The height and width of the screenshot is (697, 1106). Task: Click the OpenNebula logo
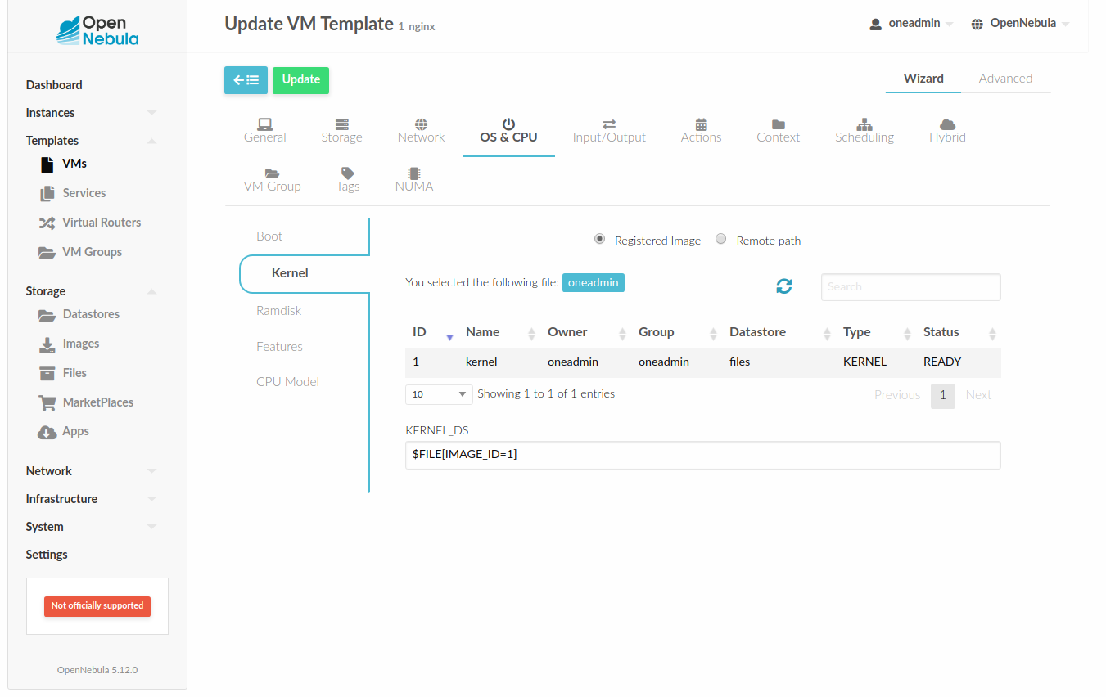coord(97,30)
